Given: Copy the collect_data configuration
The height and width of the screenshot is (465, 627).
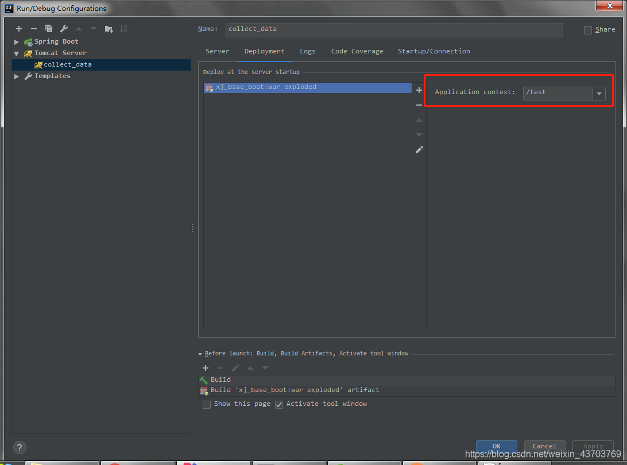Looking at the screenshot, I should coord(49,28).
